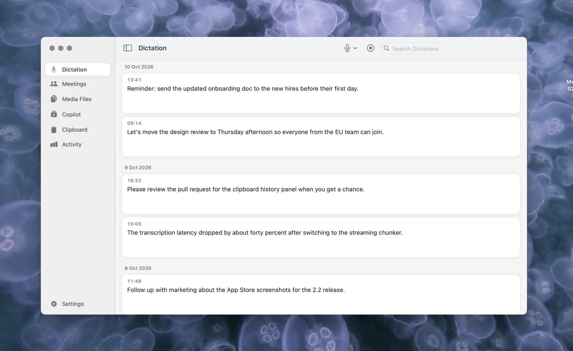Viewport: 573px width, 351px height.
Task: Click the Settings gear icon
Action: [54, 304]
